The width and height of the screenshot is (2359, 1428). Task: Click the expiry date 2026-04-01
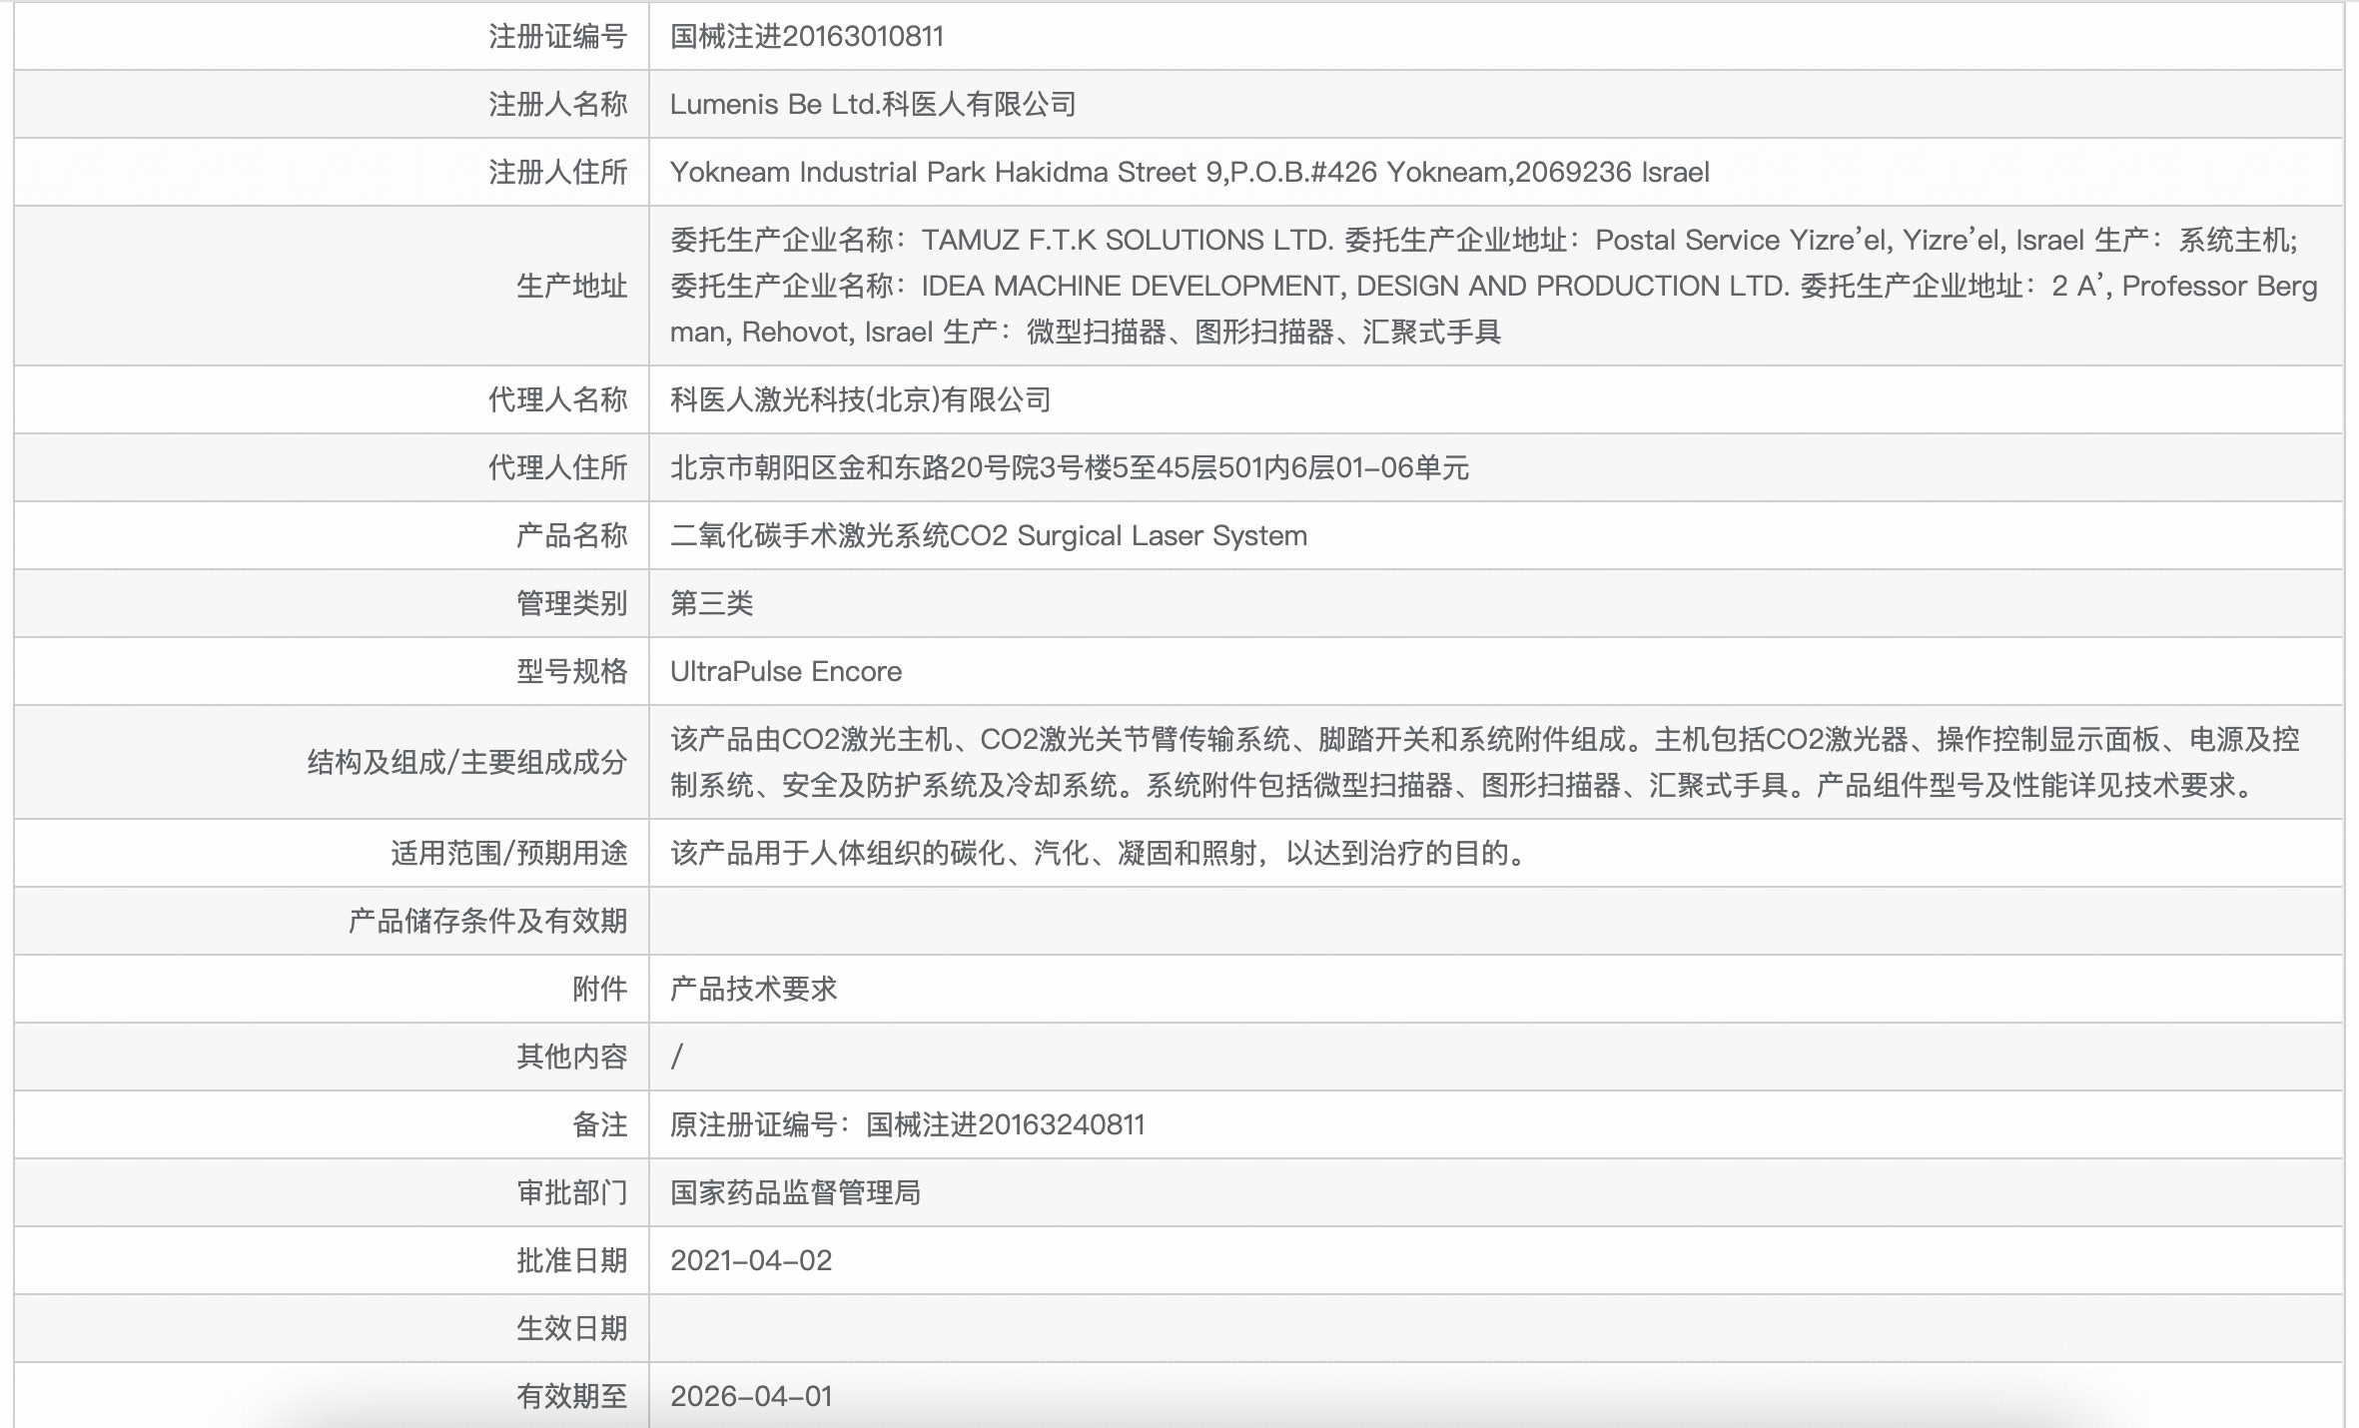pos(751,1396)
